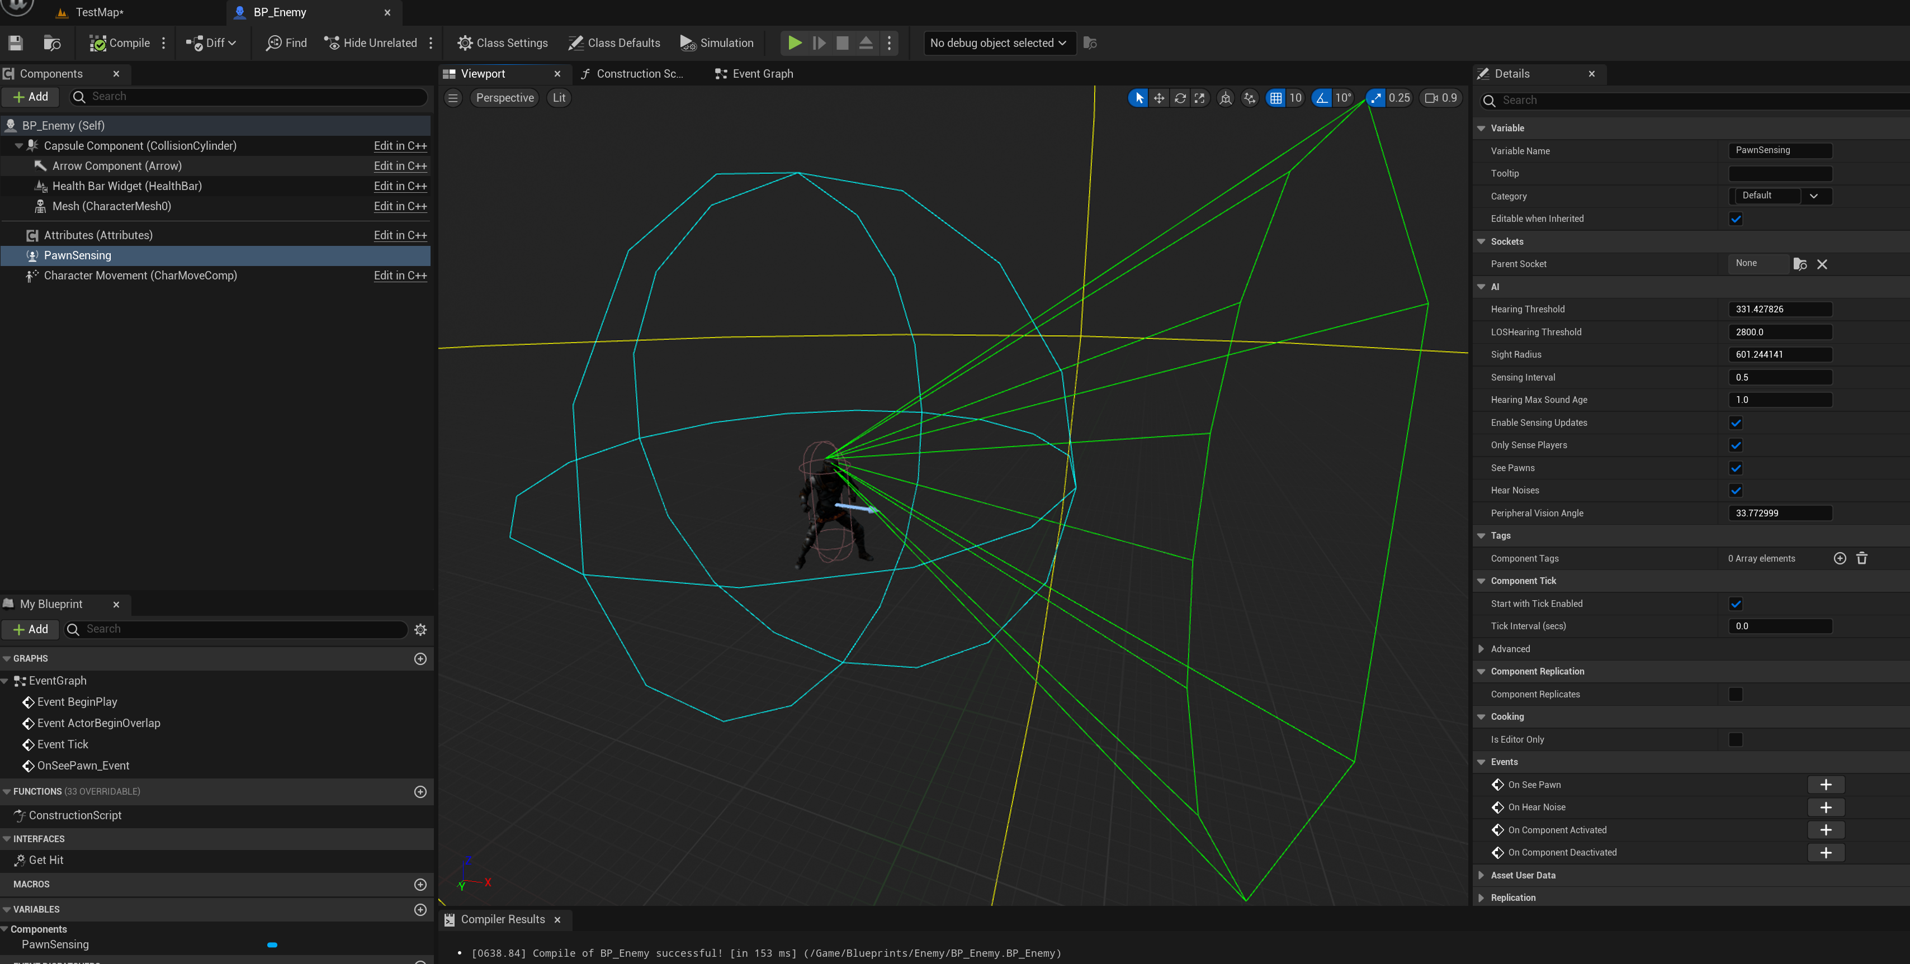1910x964 pixels.
Task: Toggle Enable Sensing Updates checkbox
Action: coord(1736,423)
